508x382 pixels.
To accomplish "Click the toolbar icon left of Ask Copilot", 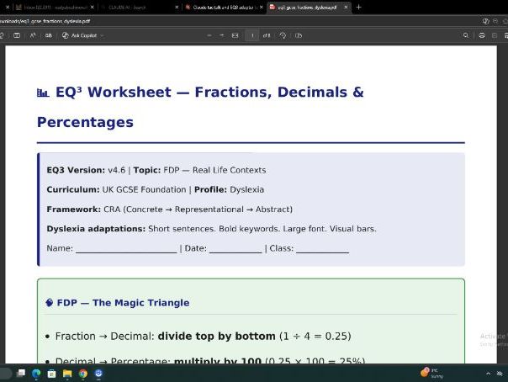I will pos(49,35).
